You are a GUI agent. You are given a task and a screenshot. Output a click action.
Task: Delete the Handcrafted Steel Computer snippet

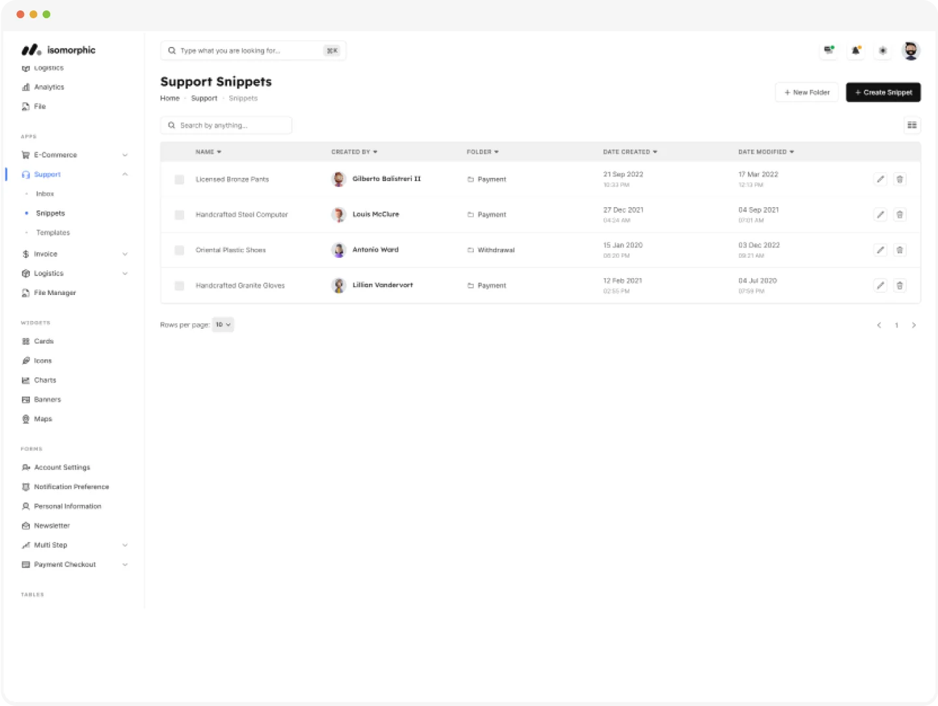[x=900, y=214]
